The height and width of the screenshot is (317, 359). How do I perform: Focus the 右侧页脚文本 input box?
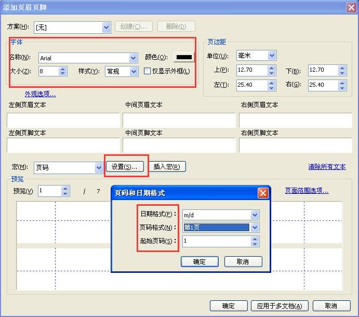(x=296, y=145)
